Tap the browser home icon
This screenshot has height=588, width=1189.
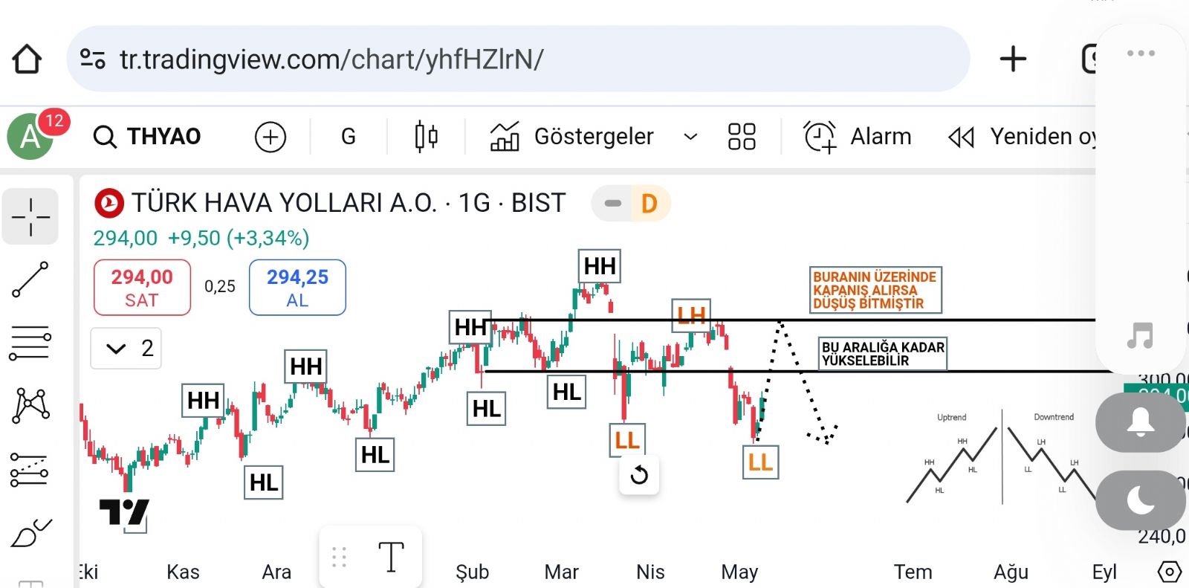(x=27, y=59)
